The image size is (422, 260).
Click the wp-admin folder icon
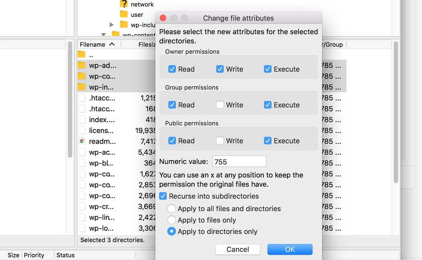click(82, 65)
